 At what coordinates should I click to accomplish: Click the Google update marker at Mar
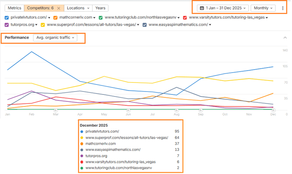(x=56, y=110)
